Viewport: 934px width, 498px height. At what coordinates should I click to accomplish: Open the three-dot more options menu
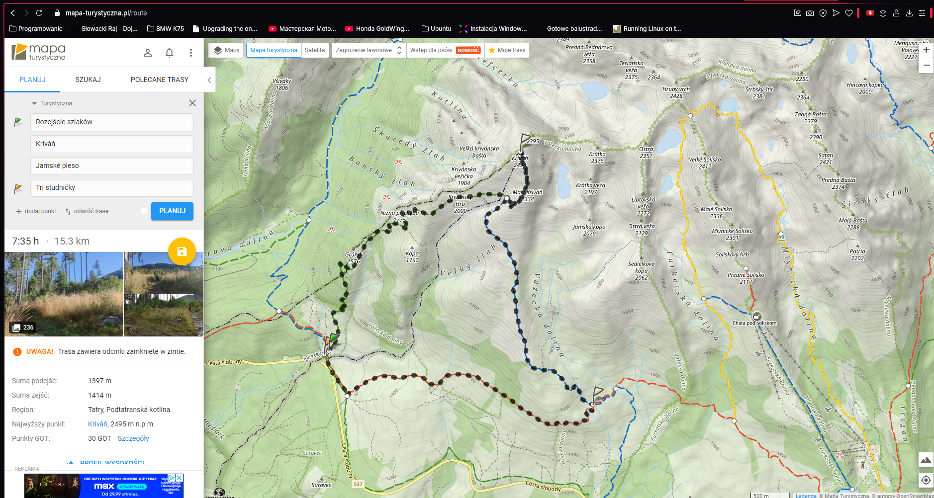tap(191, 53)
